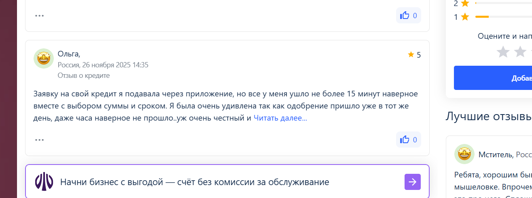Select the 1-star rating row star
Image resolution: width=532 pixels, height=198 pixels.
465,17
